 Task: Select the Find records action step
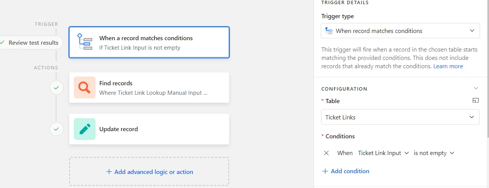(149, 88)
